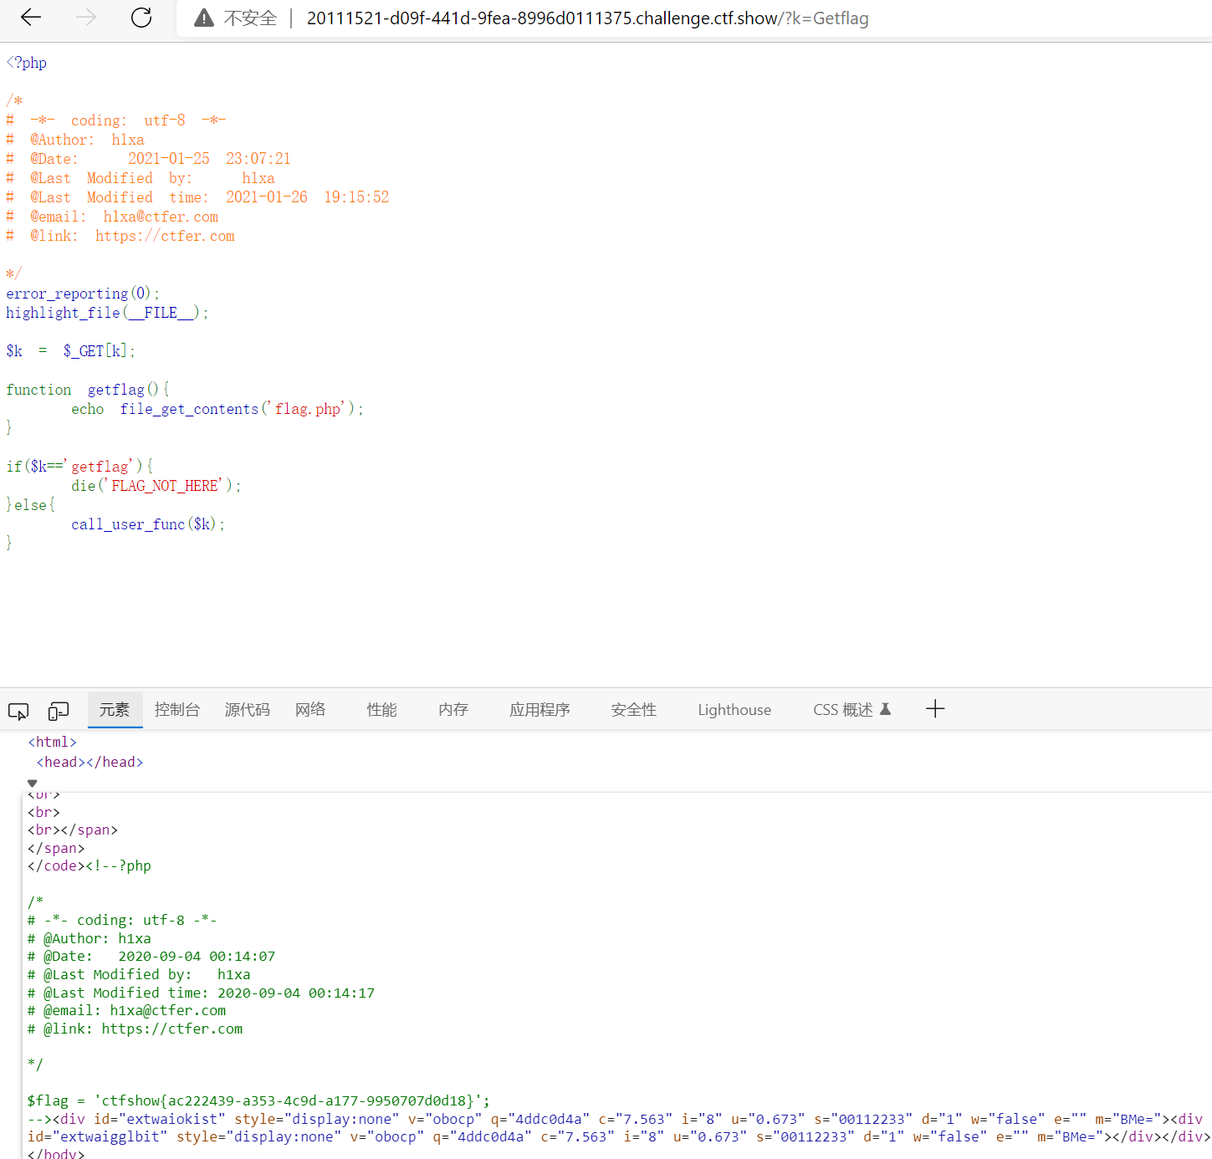Click the forward navigation arrow
Image resolution: width=1212 pixels, height=1159 pixels.
coord(86,18)
